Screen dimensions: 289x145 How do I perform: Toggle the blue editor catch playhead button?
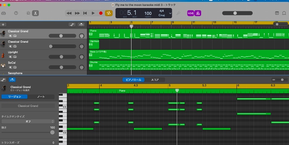click(12, 80)
